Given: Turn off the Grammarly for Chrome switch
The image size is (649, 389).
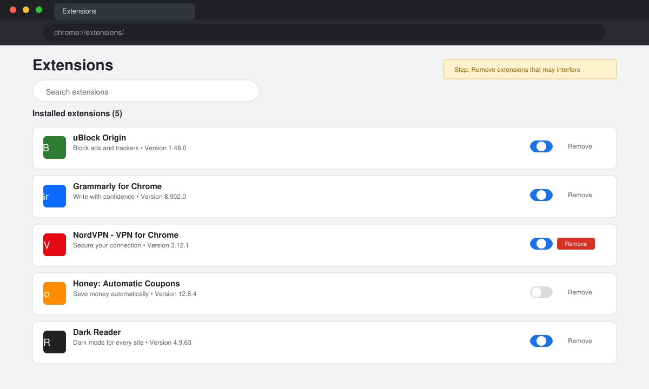Looking at the screenshot, I should click(541, 195).
